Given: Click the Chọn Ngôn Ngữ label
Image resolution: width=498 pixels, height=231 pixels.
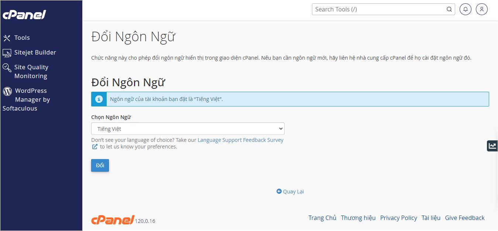Looking at the screenshot, I should tap(111, 117).
